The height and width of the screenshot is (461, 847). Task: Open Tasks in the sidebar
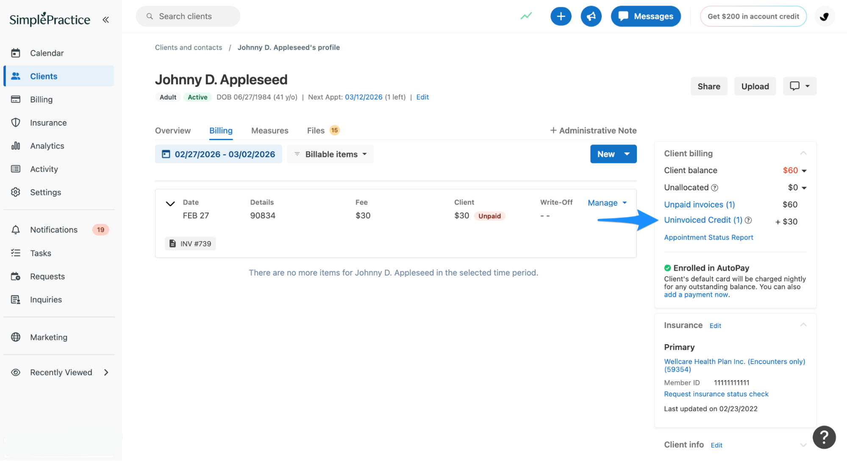pyautogui.click(x=40, y=253)
